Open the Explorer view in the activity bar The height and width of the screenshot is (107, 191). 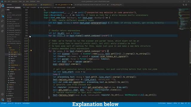coord(2,5)
